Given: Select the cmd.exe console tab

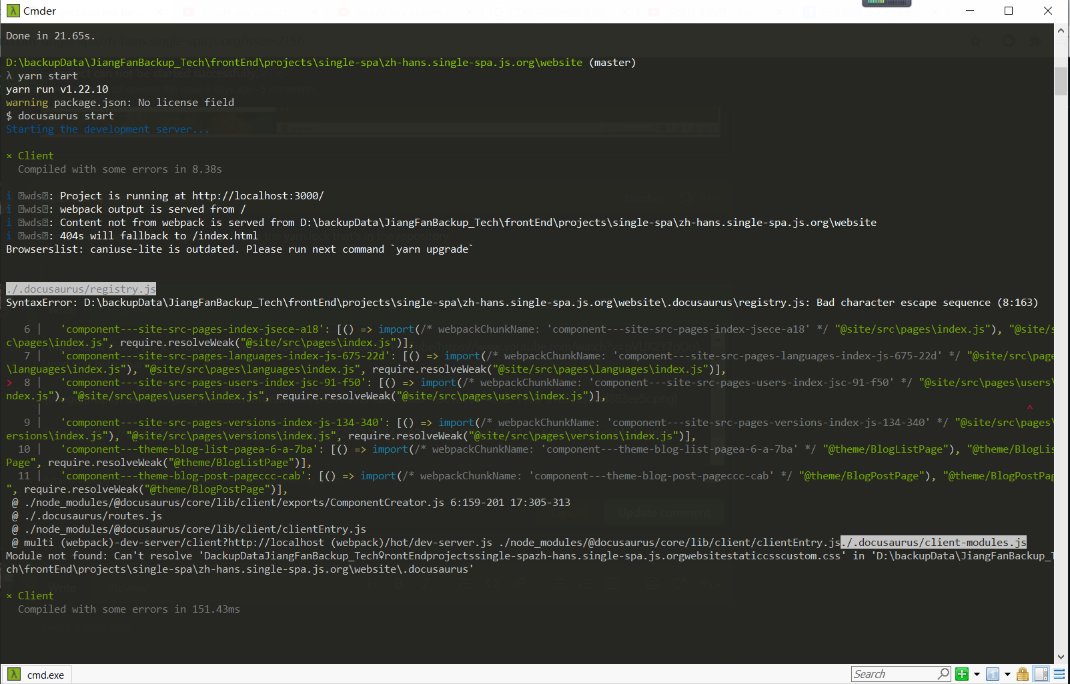Looking at the screenshot, I should [37, 674].
